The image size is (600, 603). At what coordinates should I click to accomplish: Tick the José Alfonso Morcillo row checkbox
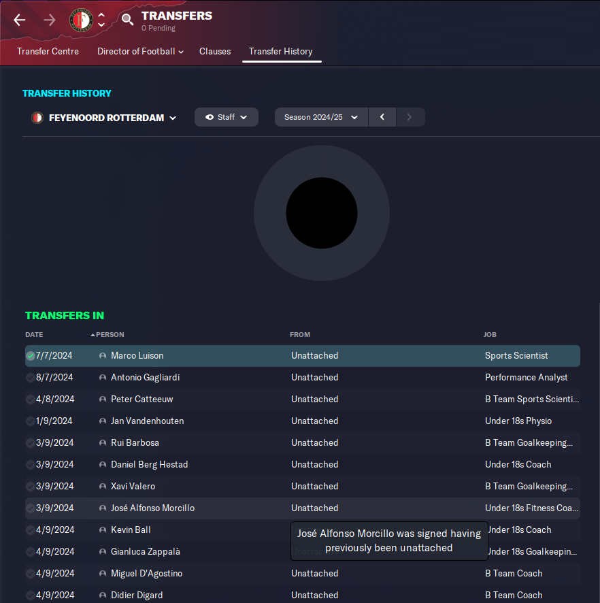point(31,508)
